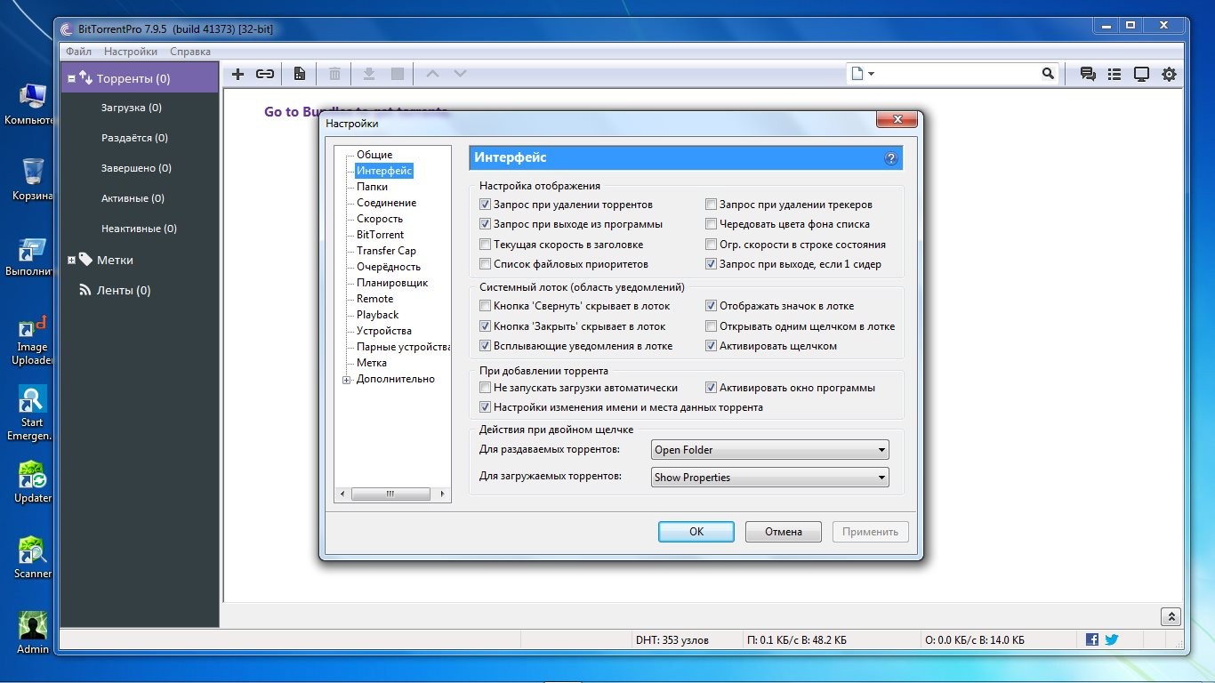This screenshot has height=683, width=1215.
Task: Click the chat bubbles icon in toolbar
Action: coord(1088,74)
